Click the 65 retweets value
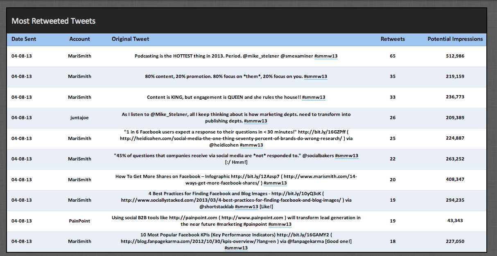The image size is (497, 256). (x=393, y=56)
